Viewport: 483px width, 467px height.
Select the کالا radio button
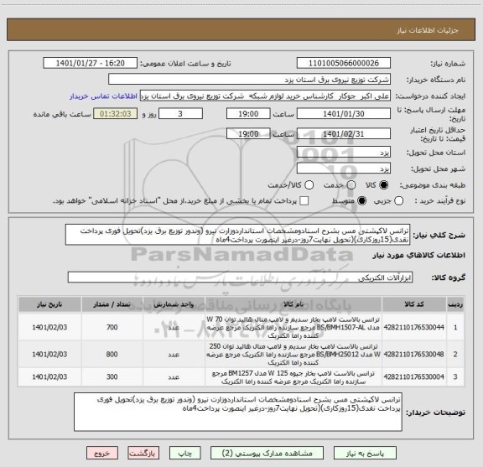coord(383,184)
